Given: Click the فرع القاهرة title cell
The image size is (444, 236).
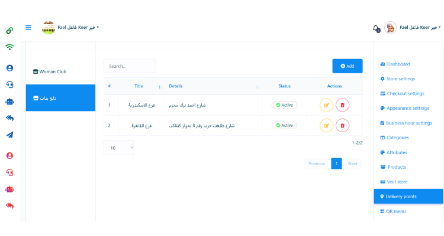Looking at the screenshot, I should 141,125.
